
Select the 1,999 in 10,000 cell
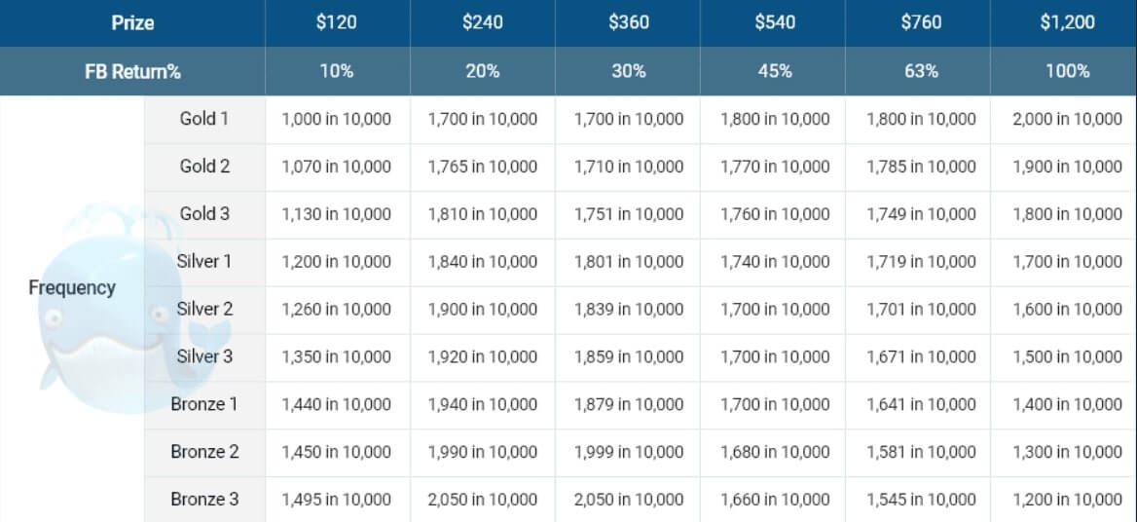(x=629, y=452)
